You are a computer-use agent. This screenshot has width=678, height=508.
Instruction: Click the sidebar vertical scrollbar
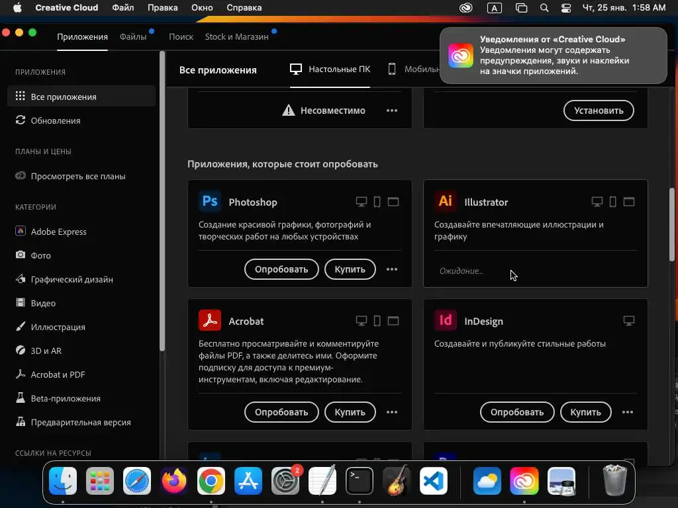tap(162, 201)
